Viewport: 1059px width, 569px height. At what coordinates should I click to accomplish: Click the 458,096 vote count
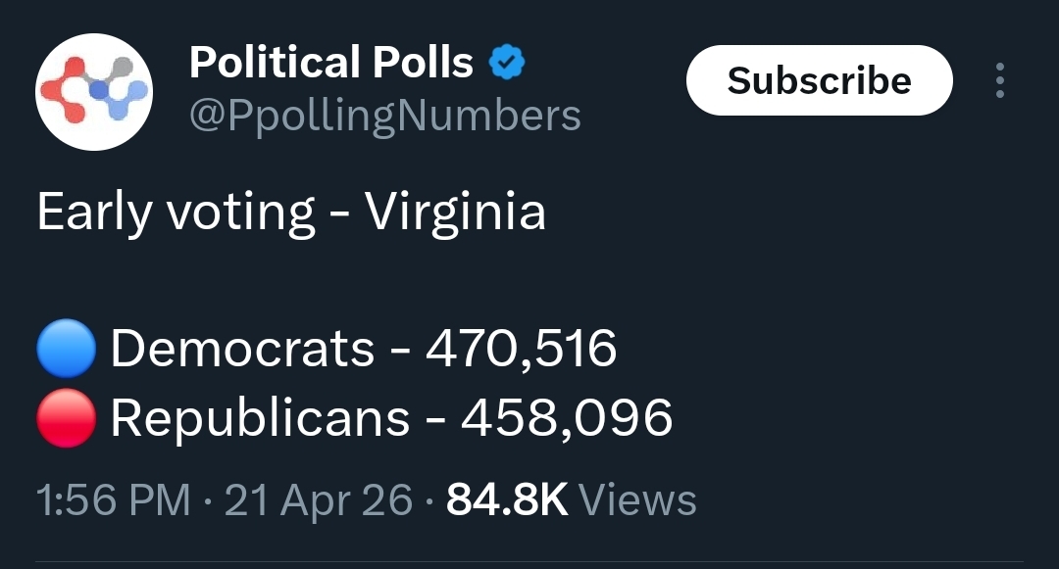click(567, 418)
